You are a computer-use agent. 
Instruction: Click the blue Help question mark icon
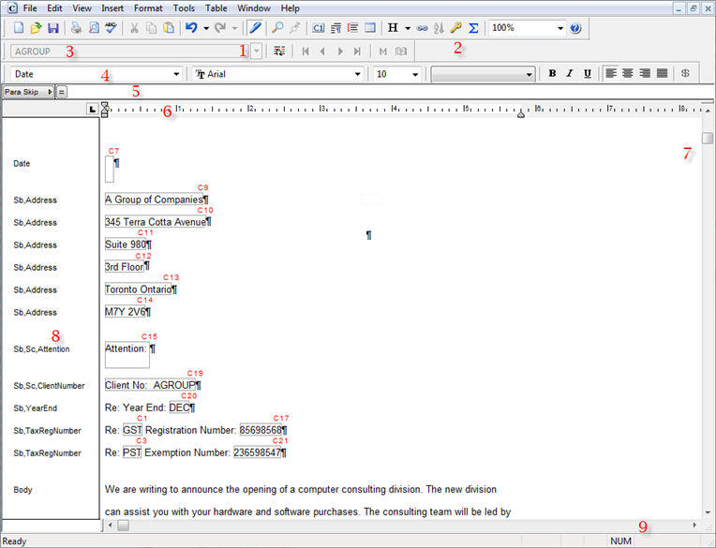click(x=575, y=28)
